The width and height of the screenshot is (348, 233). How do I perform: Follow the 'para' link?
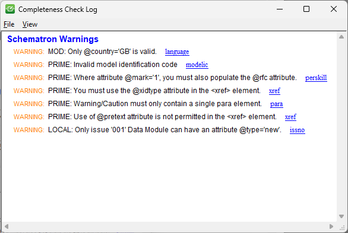[276, 104]
